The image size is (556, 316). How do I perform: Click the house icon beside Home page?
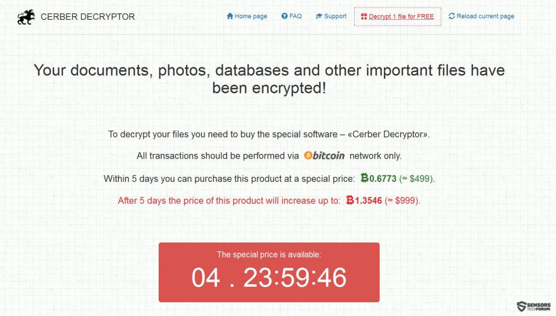click(x=230, y=16)
